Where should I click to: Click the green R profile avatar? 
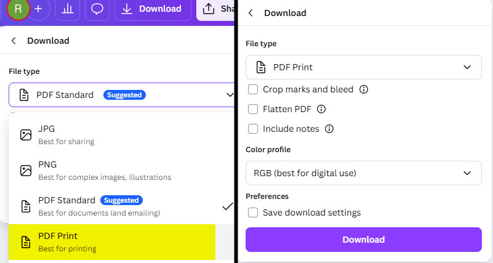pyautogui.click(x=18, y=9)
